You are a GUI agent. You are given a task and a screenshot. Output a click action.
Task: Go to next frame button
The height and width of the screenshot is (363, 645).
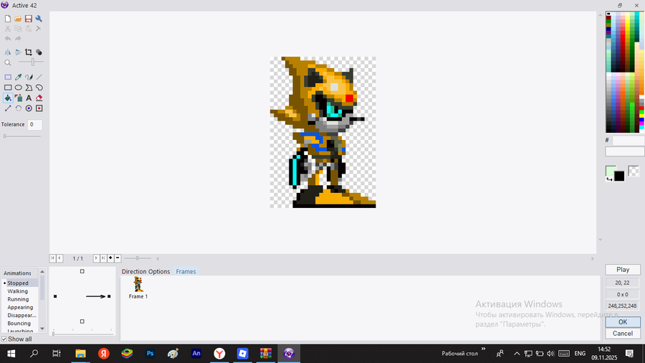(x=96, y=258)
